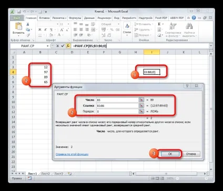Click the fill color bucket icon
This screenshot has height=191, width=223.
(51, 35)
